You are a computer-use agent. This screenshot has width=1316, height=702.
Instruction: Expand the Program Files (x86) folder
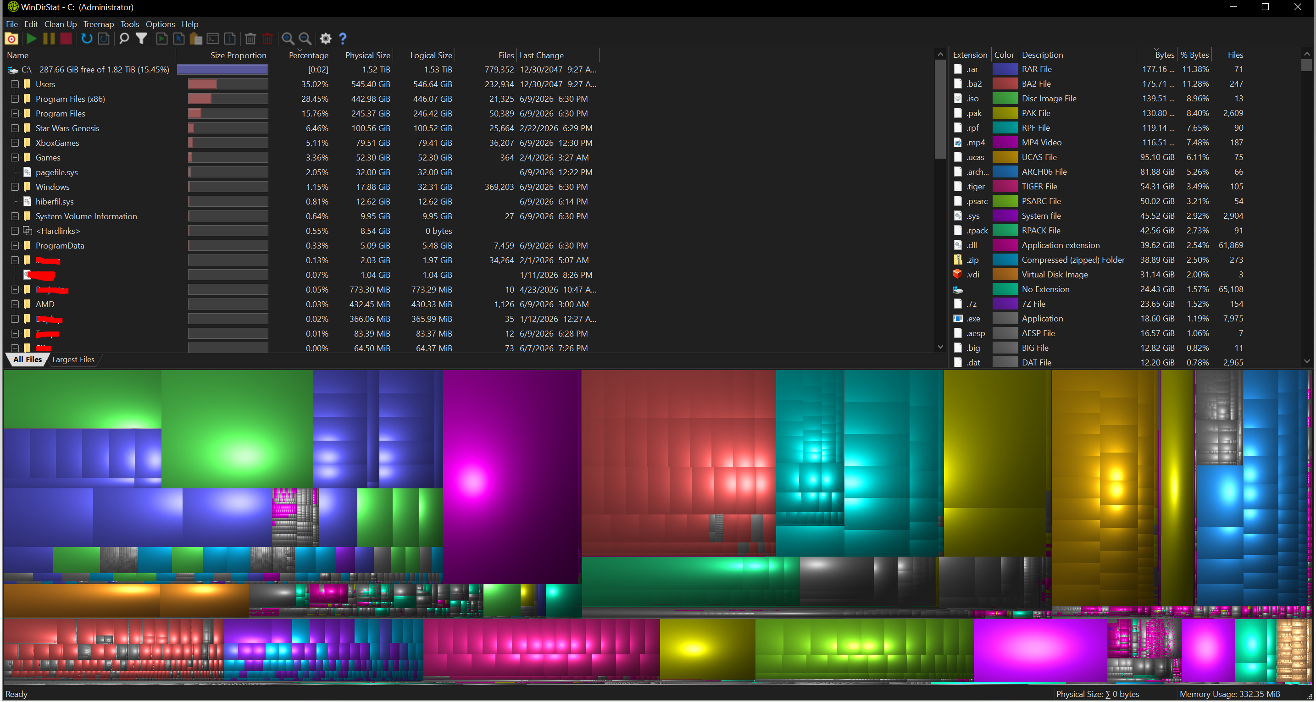[15, 99]
